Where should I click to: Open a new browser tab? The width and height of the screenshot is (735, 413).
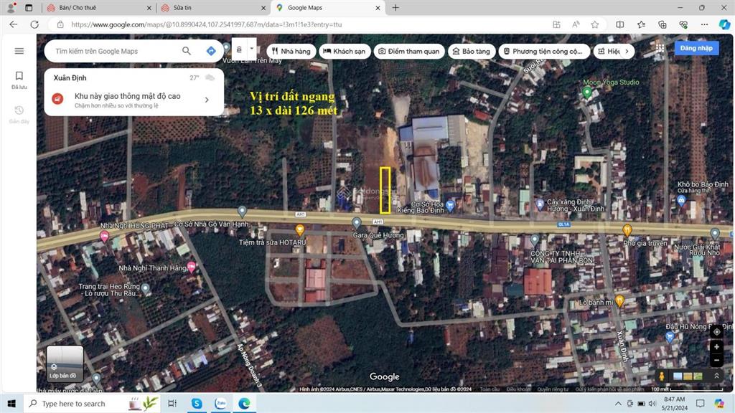point(395,8)
